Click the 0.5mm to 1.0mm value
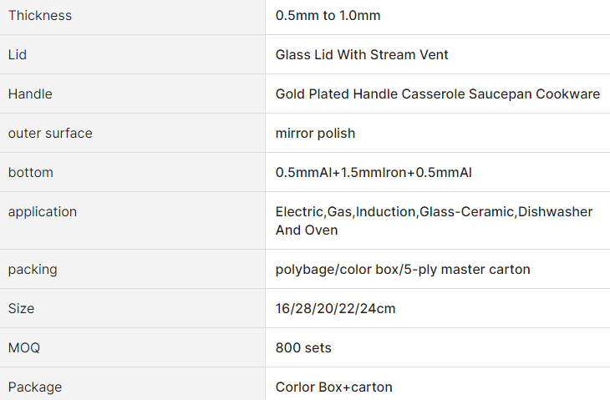The width and height of the screenshot is (610, 400). (x=328, y=16)
